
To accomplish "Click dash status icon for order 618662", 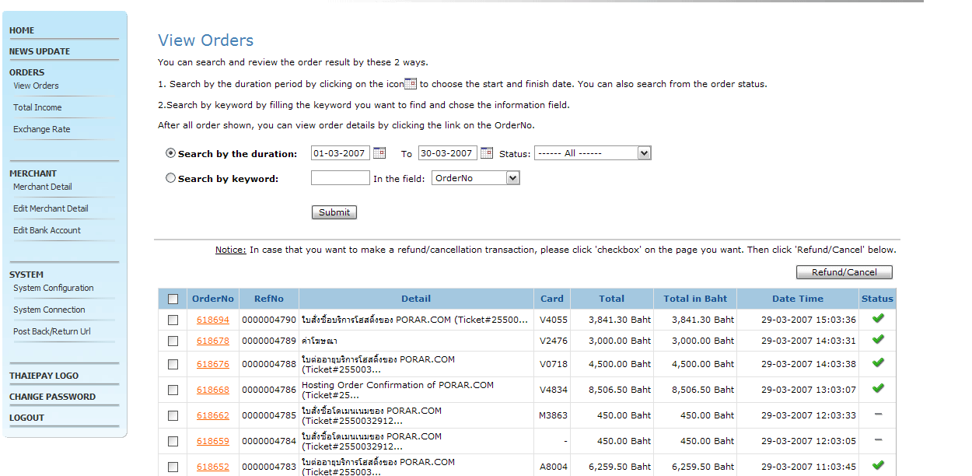I will (878, 415).
